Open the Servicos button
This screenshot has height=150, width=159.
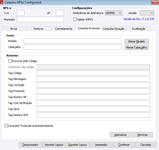[142, 135]
